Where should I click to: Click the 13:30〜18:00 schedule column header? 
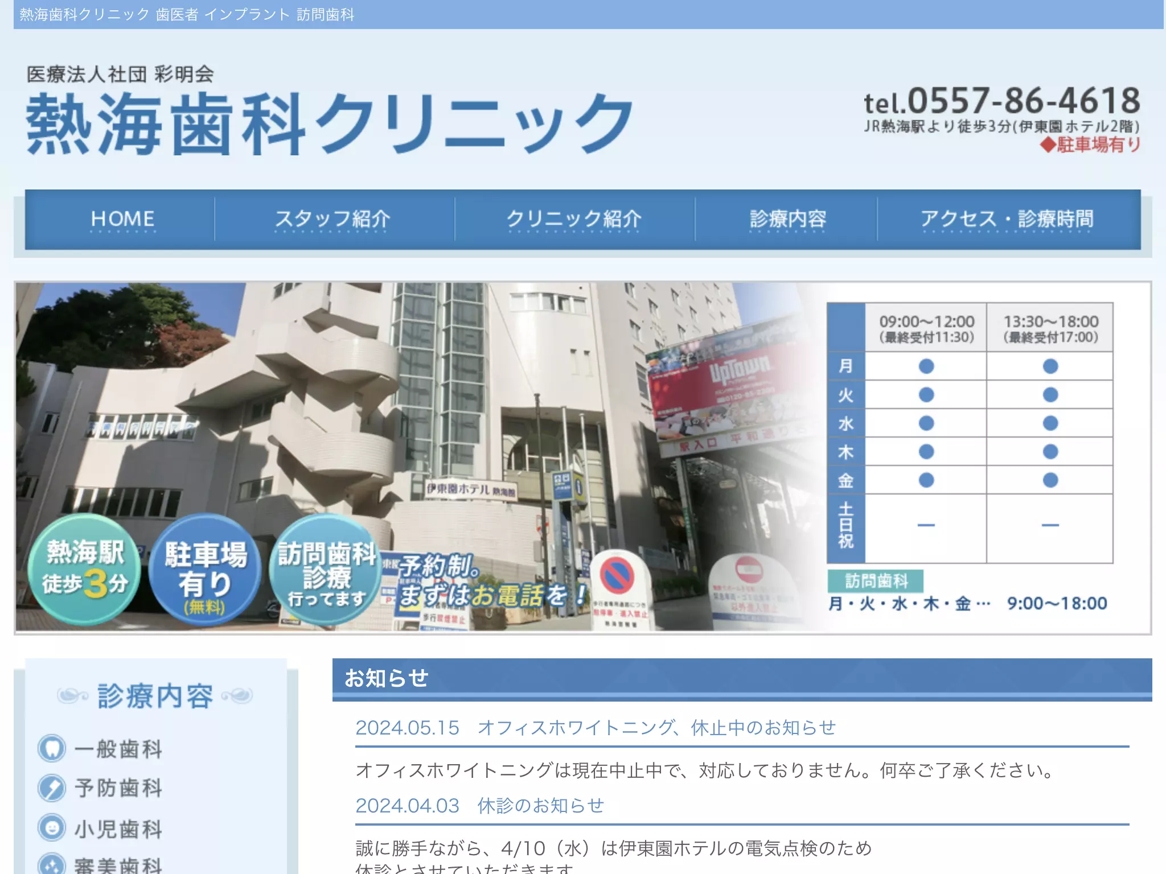[1050, 328]
